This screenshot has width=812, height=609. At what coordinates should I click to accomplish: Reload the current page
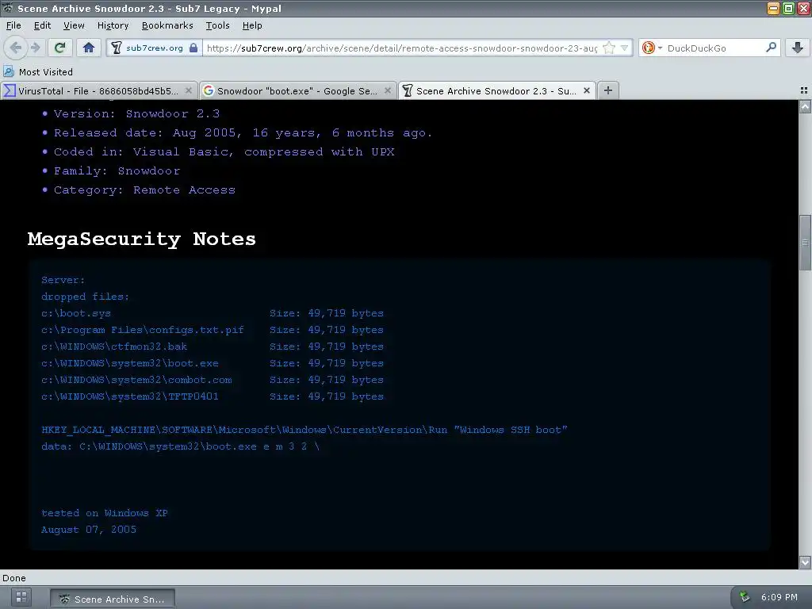[x=59, y=48]
